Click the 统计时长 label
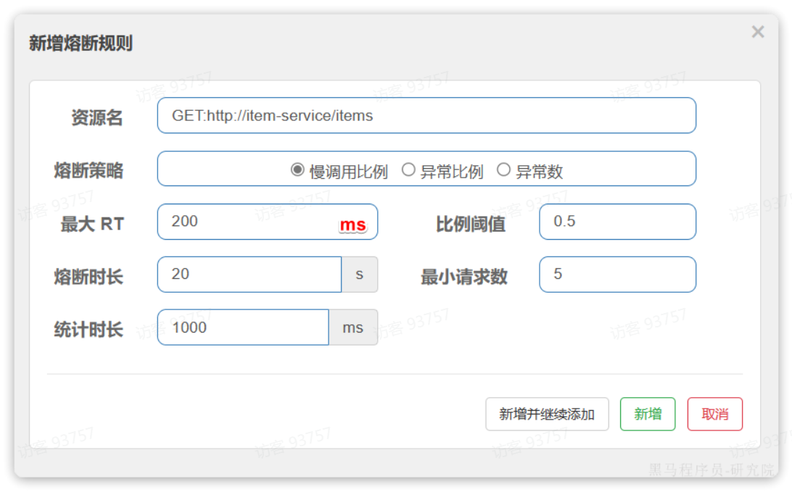Viewport: 792px width, 492px height. point(89,330)
